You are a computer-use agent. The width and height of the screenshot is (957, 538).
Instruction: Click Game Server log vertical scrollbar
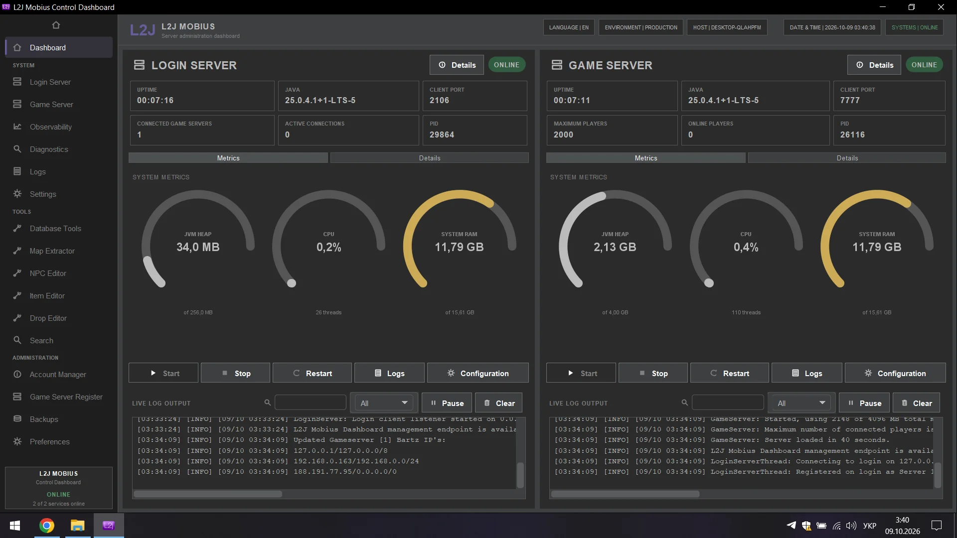point(938,475)
